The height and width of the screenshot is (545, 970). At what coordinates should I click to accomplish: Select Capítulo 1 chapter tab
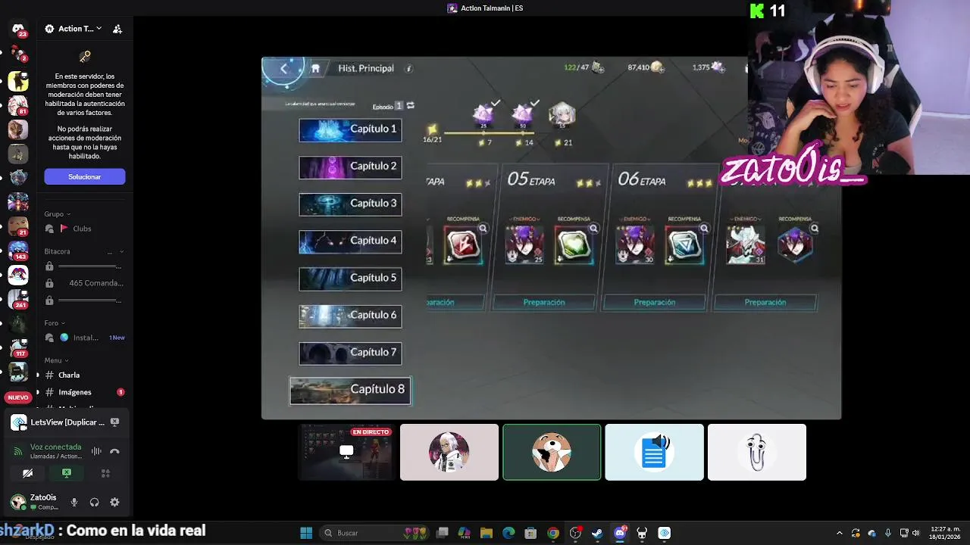click(x=350, y=129)
